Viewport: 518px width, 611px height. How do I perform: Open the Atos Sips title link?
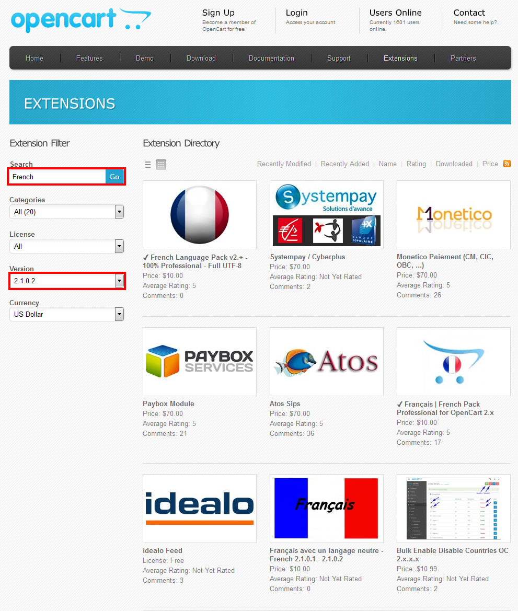[x=285, y=404]
